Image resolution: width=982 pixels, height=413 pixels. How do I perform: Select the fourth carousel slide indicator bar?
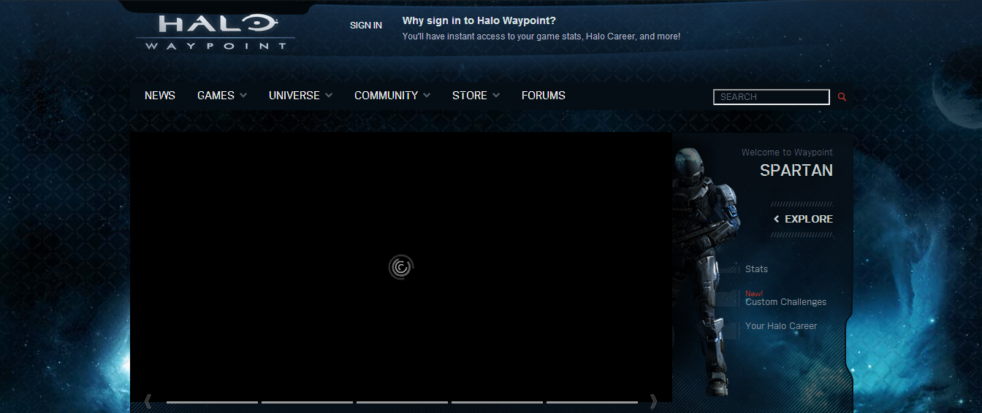coord(497,402)
